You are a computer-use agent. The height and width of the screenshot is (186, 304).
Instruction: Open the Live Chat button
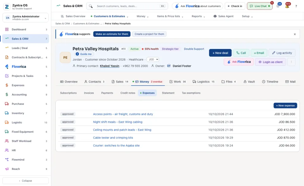coord(260,6)
